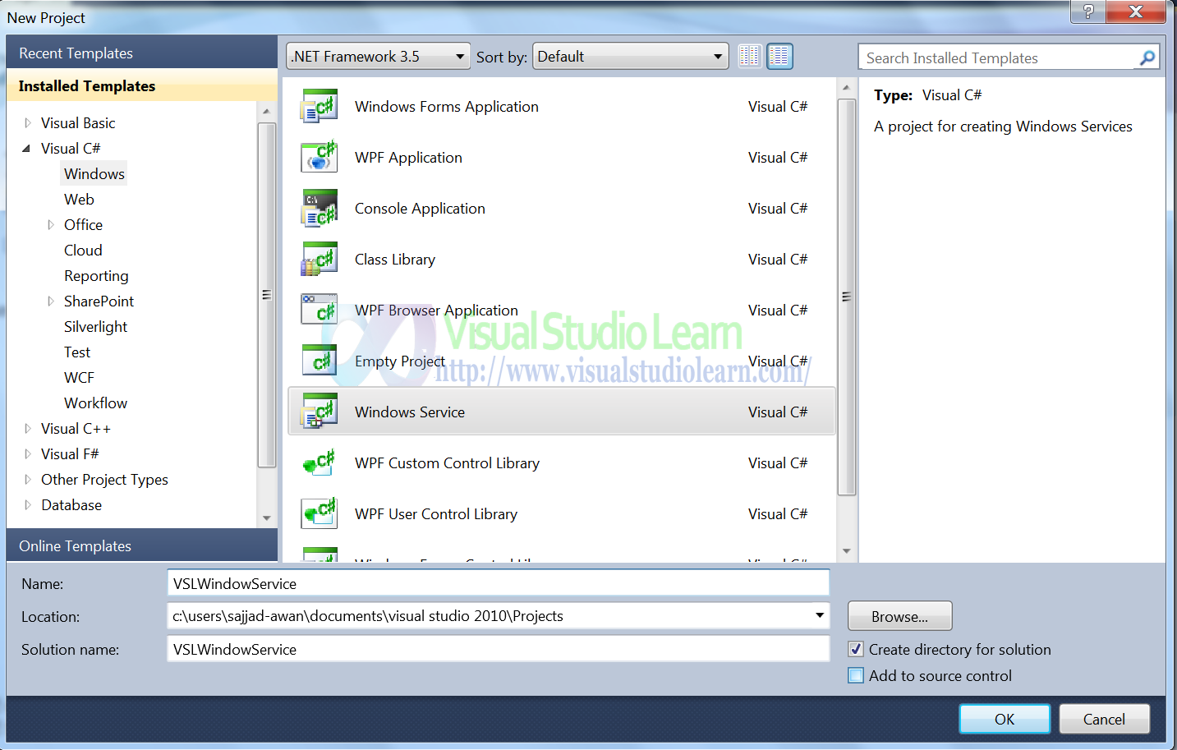This screenshot has height=750, width=1177.
Task: Select Windows category under Visual C#
Action: (94, 174)
